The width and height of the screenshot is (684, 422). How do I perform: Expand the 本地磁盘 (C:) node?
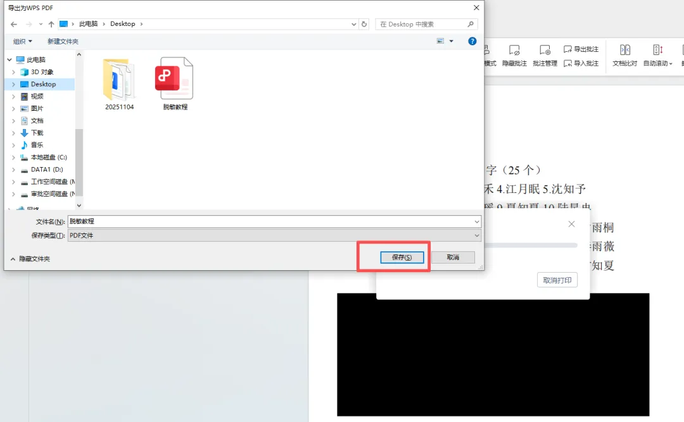13,158
